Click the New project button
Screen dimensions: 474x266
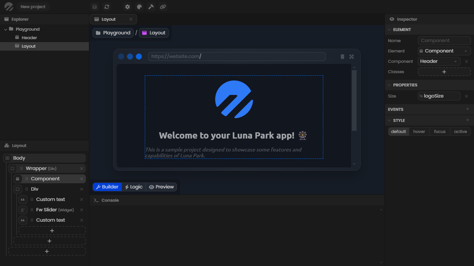pyautogui.click(x=33, y=7)
